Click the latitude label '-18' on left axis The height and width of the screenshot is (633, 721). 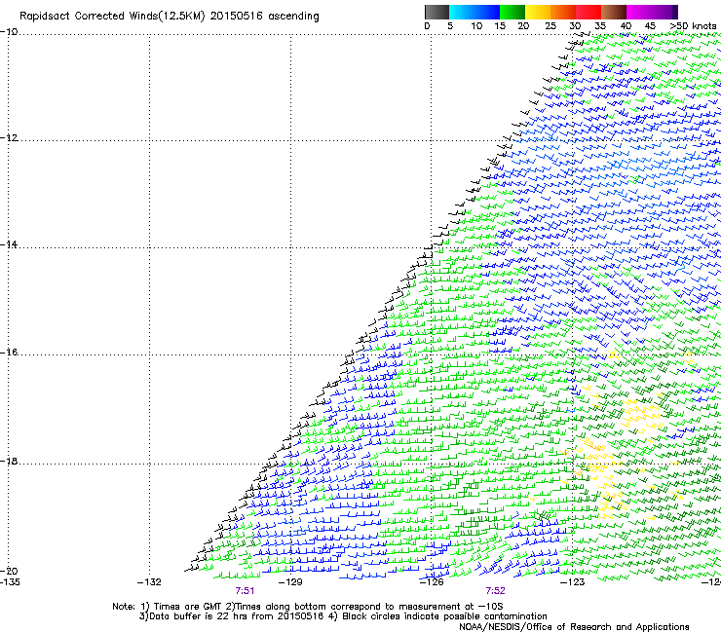click(x=9, y=461)
